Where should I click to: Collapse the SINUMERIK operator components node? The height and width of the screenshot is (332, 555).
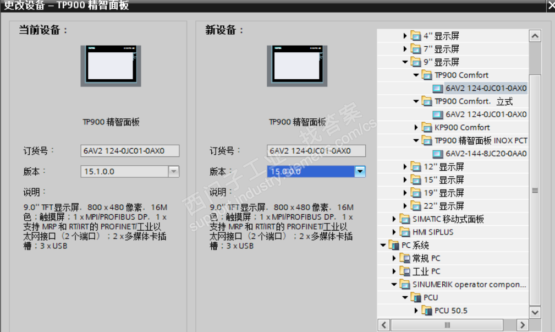394,285
